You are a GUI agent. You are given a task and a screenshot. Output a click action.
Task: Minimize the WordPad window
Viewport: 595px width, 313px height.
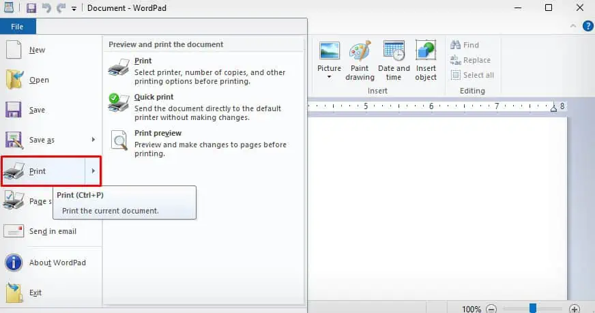pos(518,8)
